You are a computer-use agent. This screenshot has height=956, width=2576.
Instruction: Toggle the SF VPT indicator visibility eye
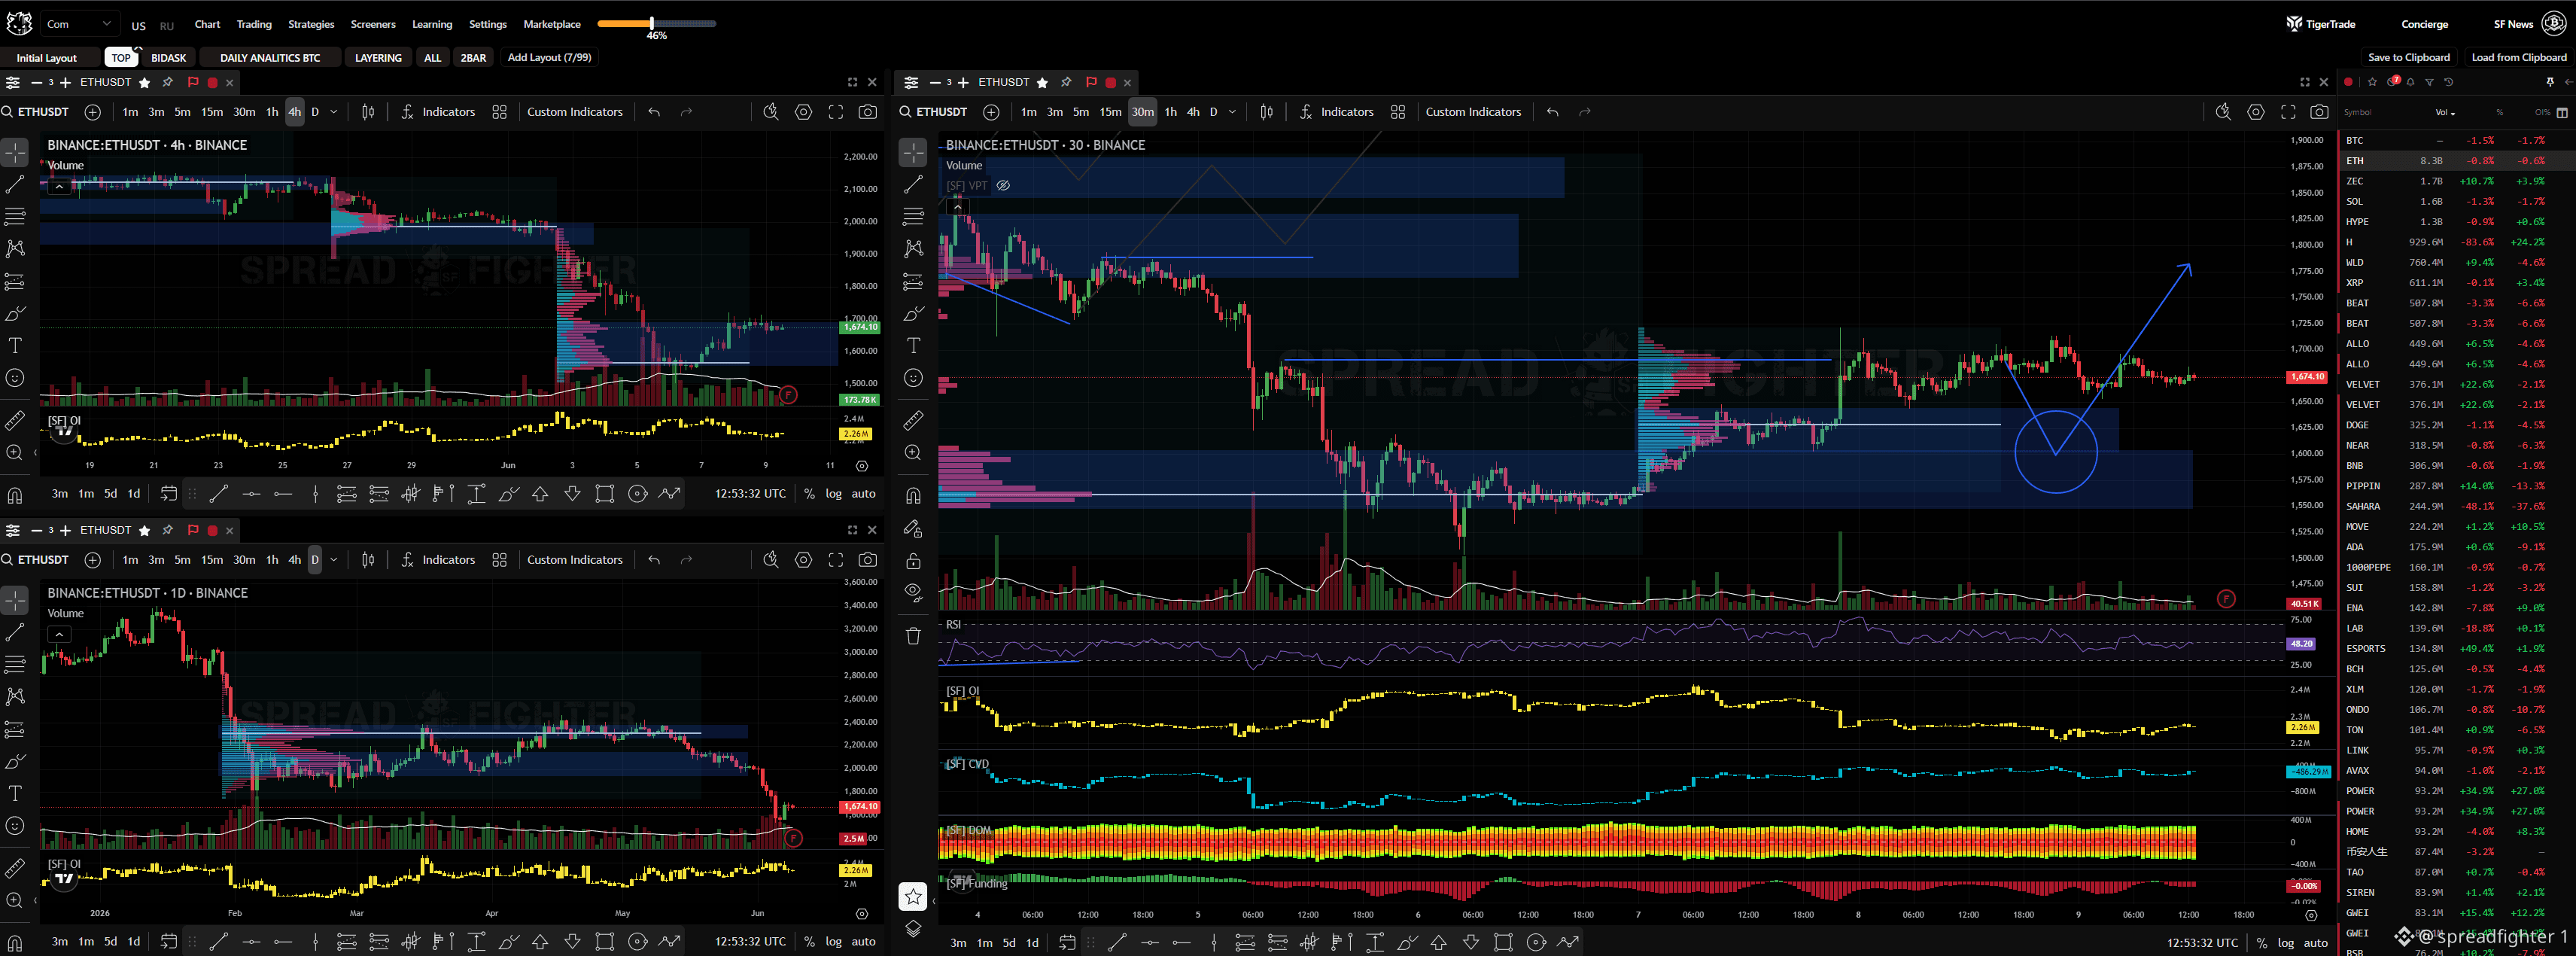click(x=1003, y=185)
